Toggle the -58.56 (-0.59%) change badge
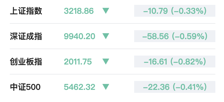The height and width of the screenshot is (102, 224). pyautogui.click(x=174, y=36)
